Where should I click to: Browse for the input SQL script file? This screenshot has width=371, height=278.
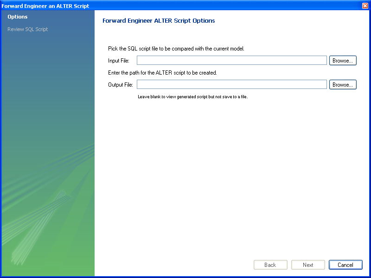343,61
